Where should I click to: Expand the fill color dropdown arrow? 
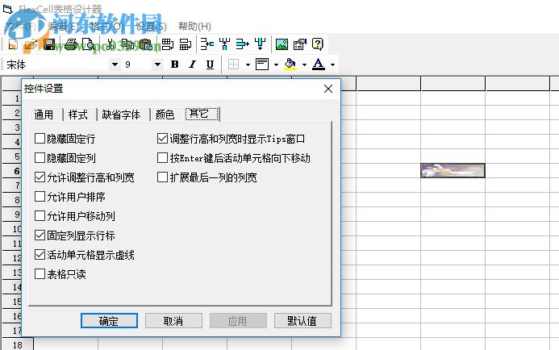coord(304,65)
